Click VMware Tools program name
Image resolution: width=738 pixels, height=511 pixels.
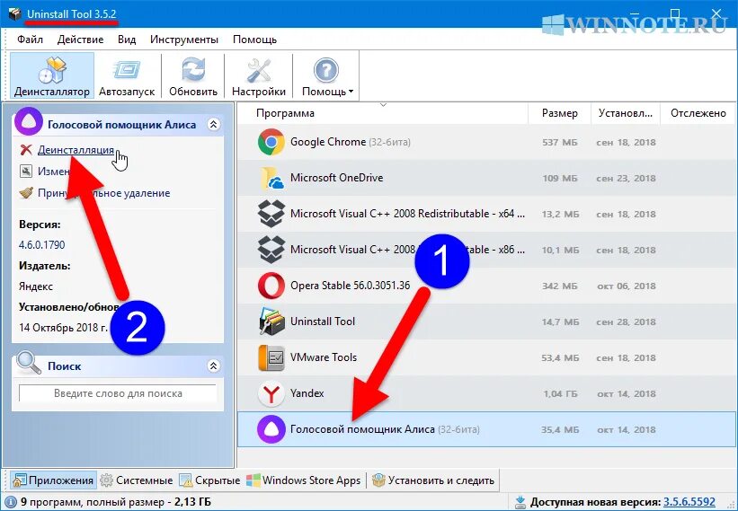tap(324, 357)
